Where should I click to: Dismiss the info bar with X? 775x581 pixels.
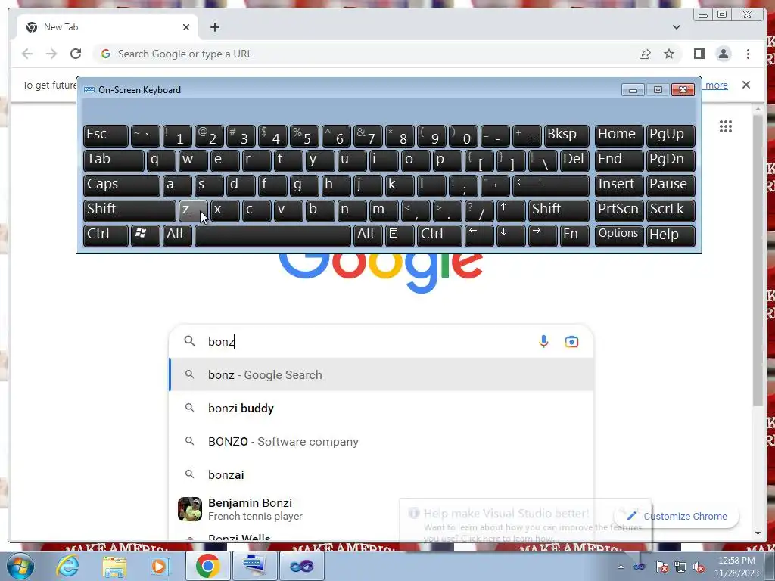coord(745,85)
